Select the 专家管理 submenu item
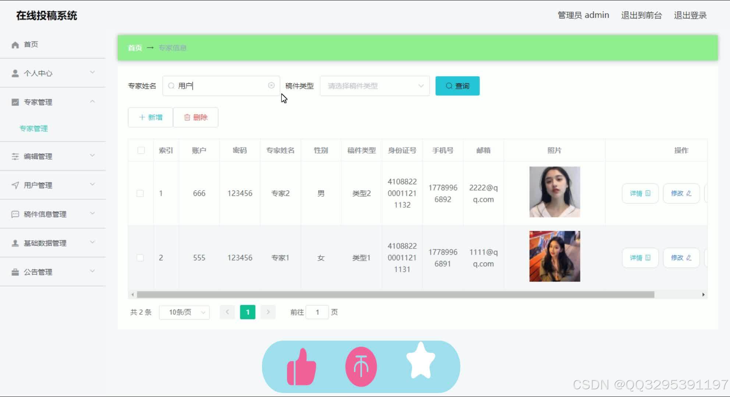 click(33, 129)
